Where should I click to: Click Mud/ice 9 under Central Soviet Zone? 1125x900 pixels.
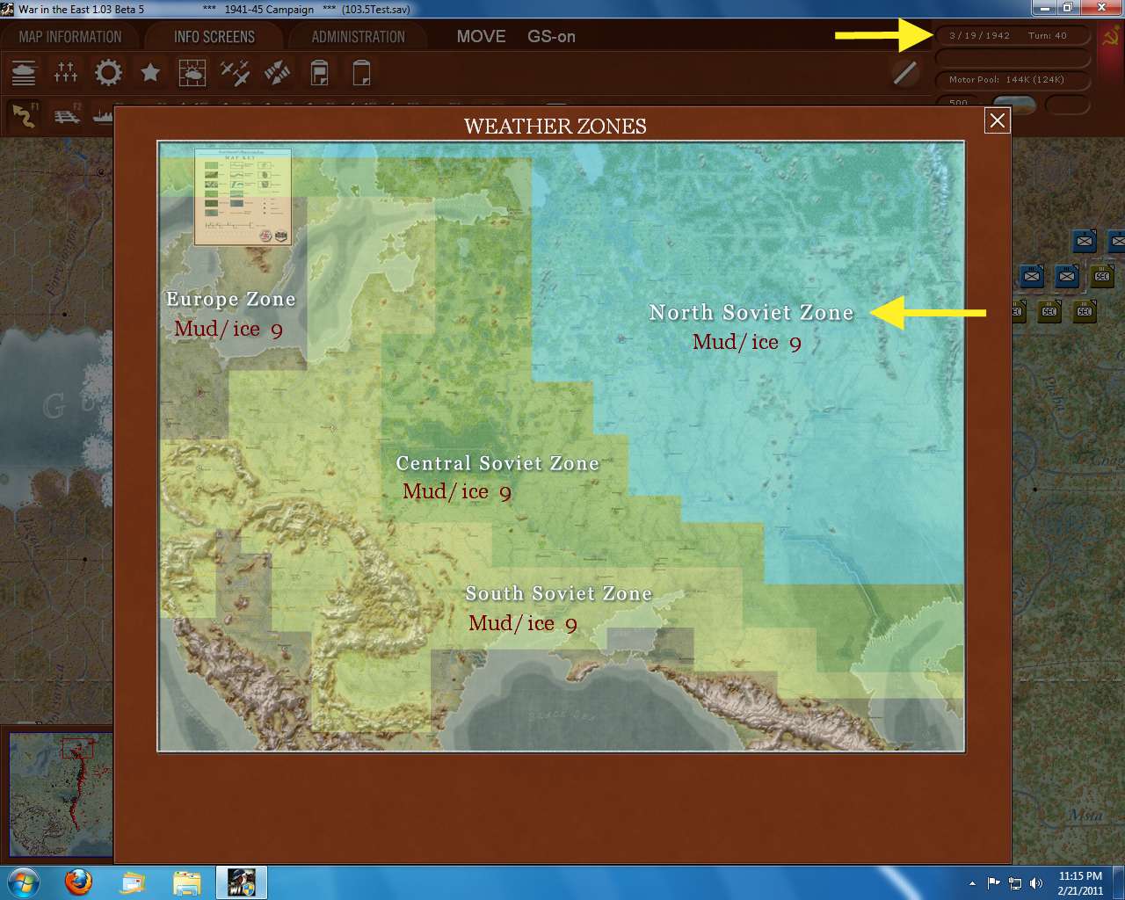click(x=457, y=492)
